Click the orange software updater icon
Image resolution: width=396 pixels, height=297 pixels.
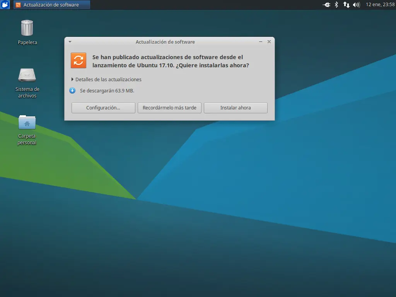79,60
